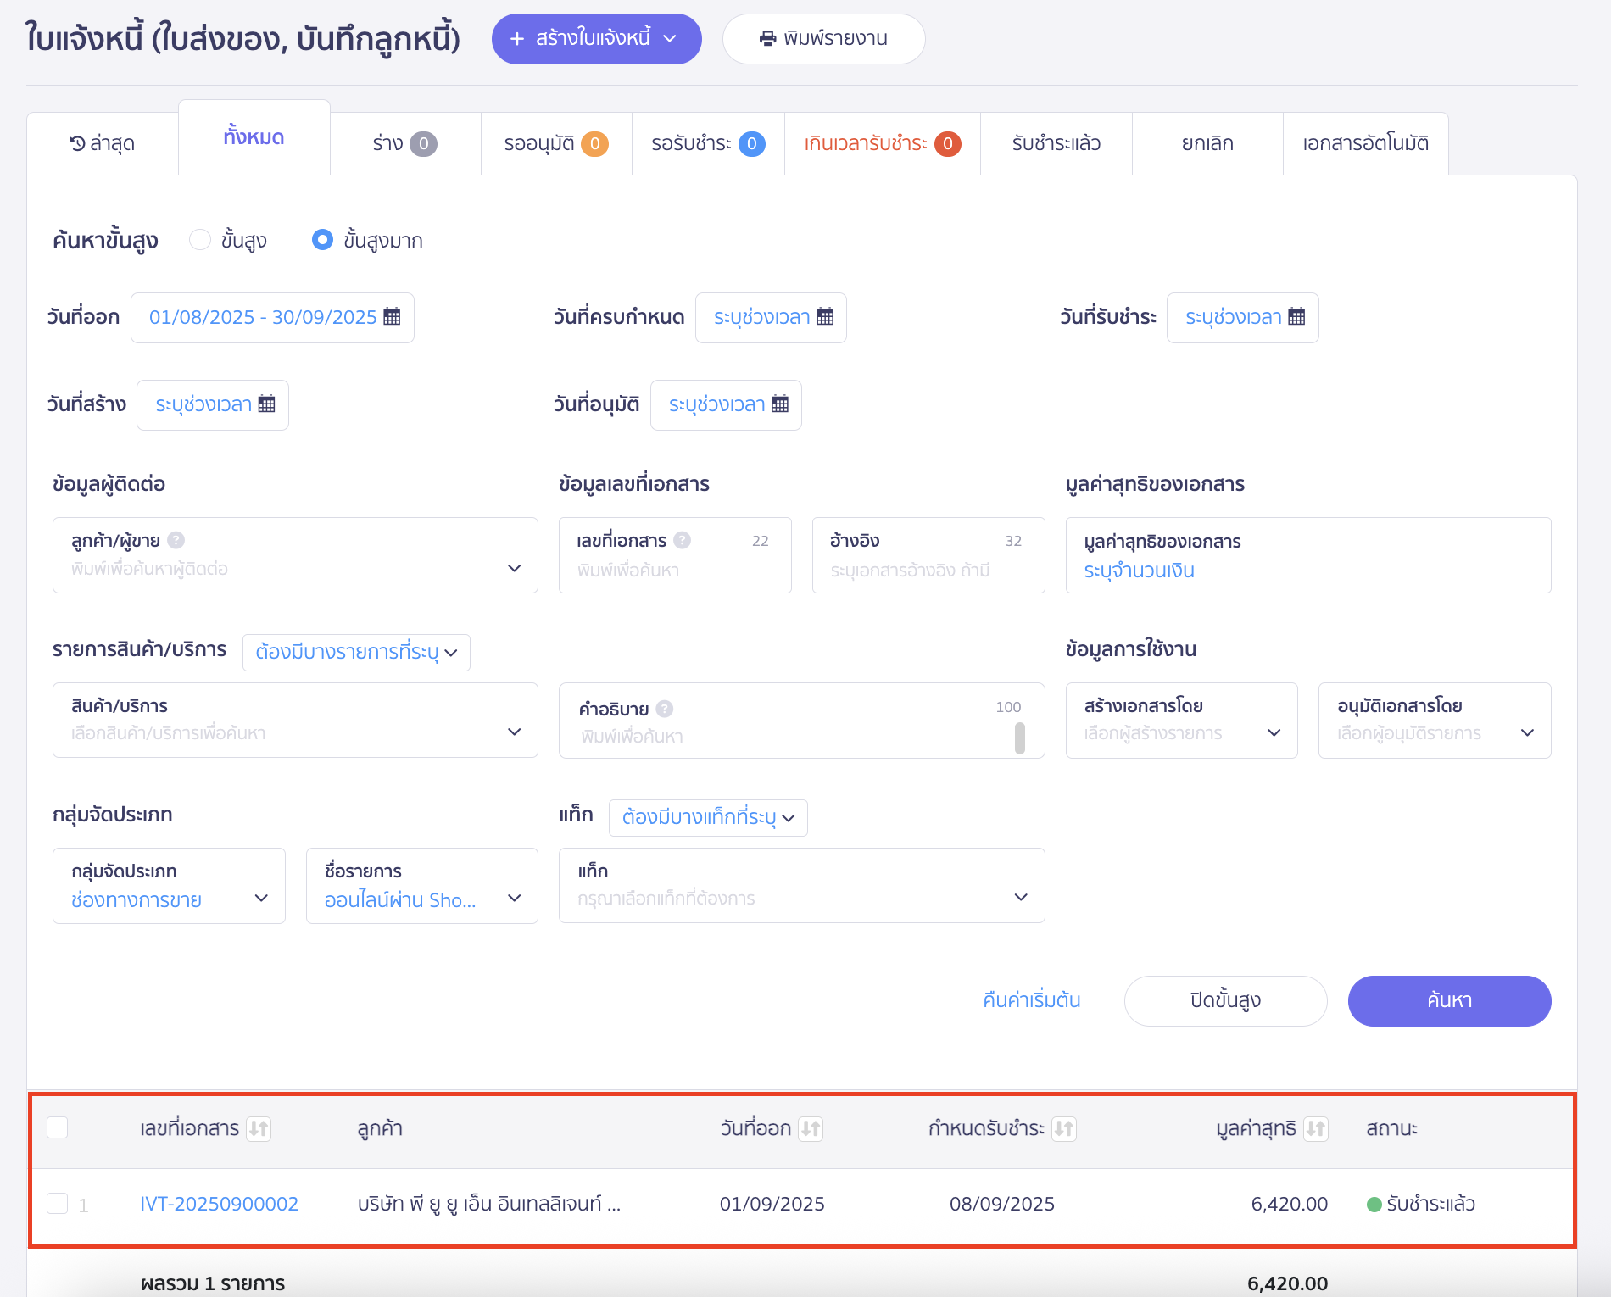Screen dimensions: 1611x1297
Task: Open the รับชำระแล้ว tab
Action: point(1056,144)
